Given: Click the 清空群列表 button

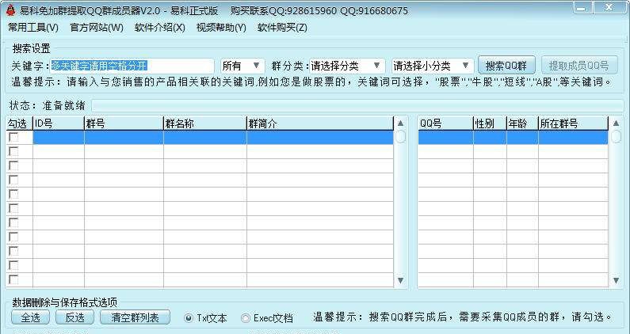Looking at the screenshot, I should point(135,317).
